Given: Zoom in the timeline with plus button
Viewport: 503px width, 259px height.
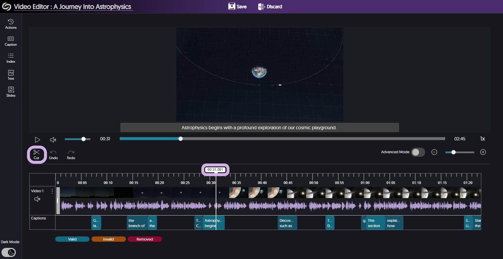Looking at the screenshot, I should pos(483,152).
